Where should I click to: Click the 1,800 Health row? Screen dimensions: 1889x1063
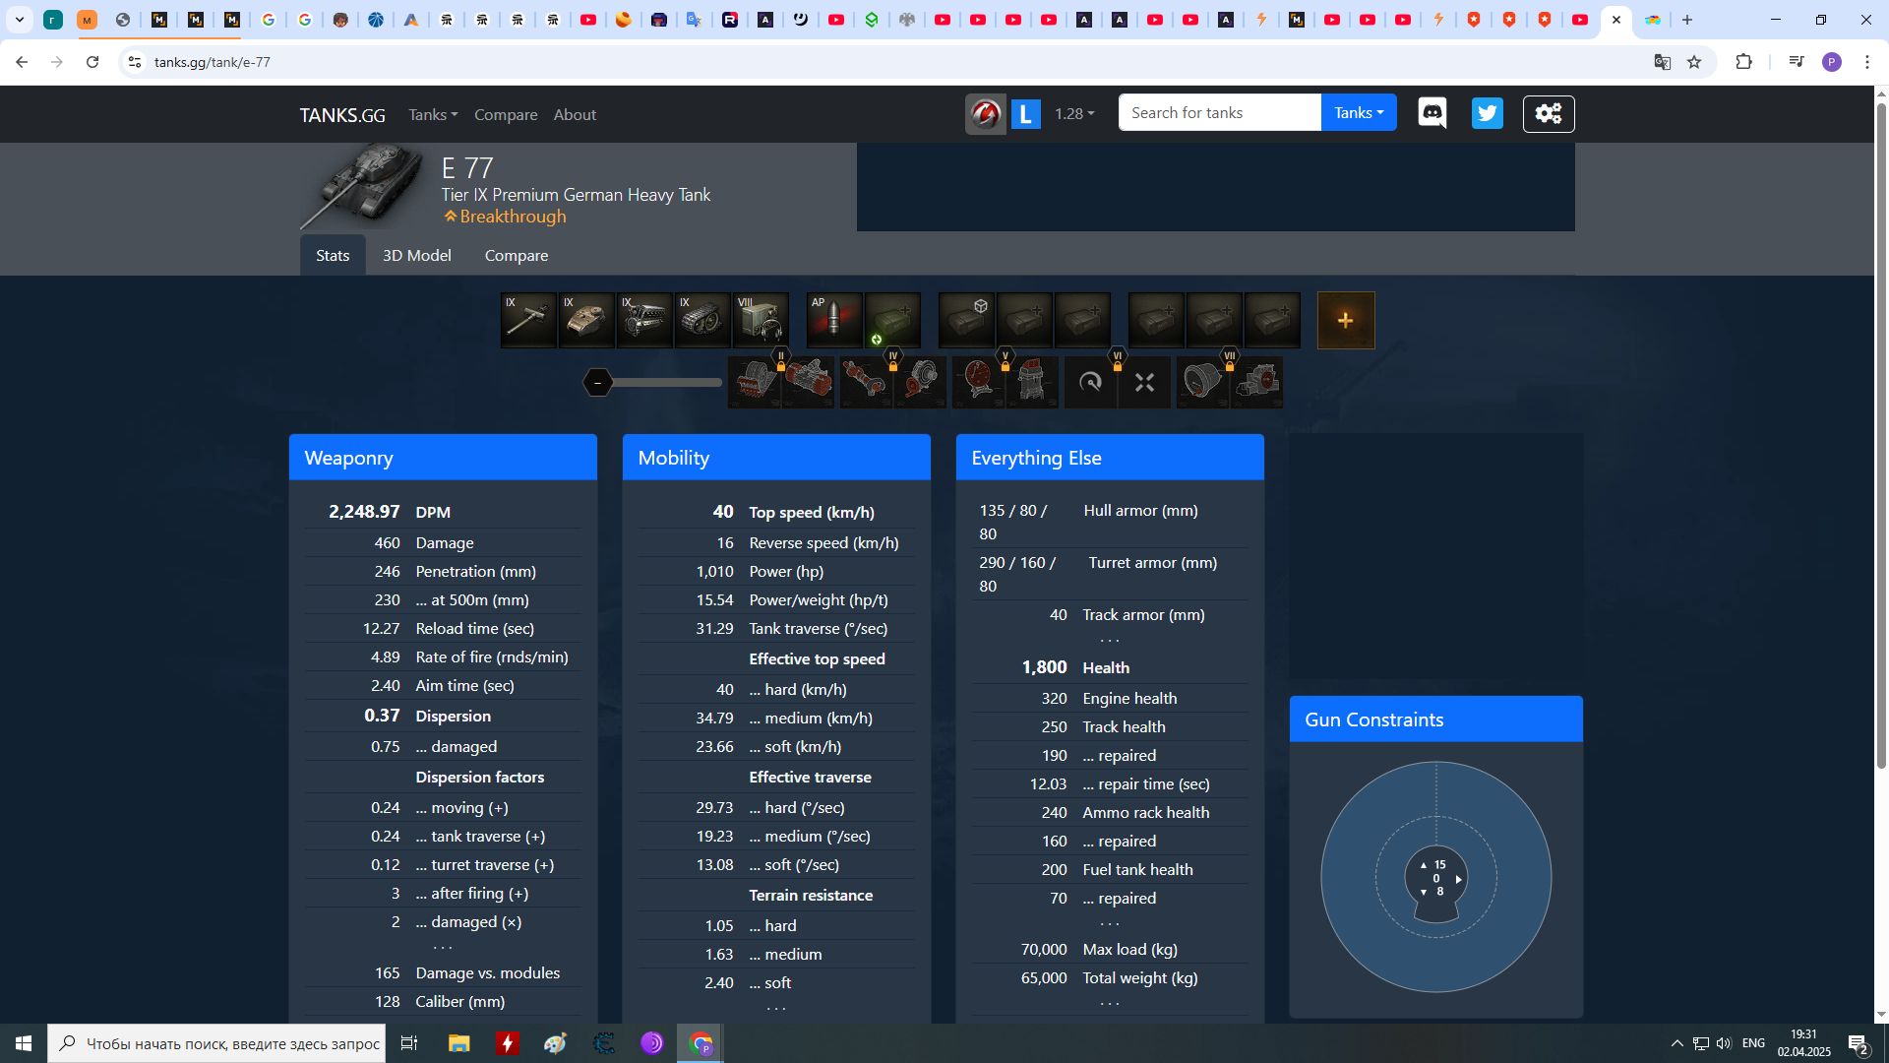click(1110, 667)
